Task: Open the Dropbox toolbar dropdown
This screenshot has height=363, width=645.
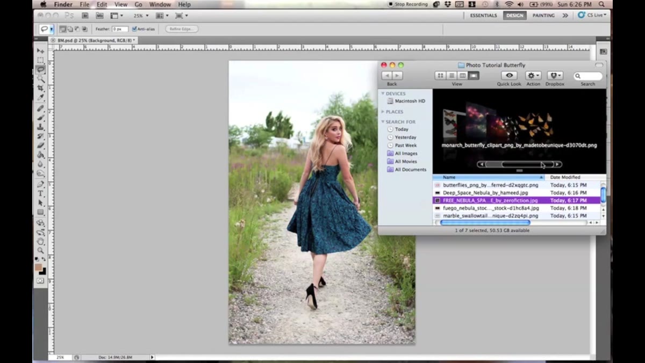Action: coord(555,76)
